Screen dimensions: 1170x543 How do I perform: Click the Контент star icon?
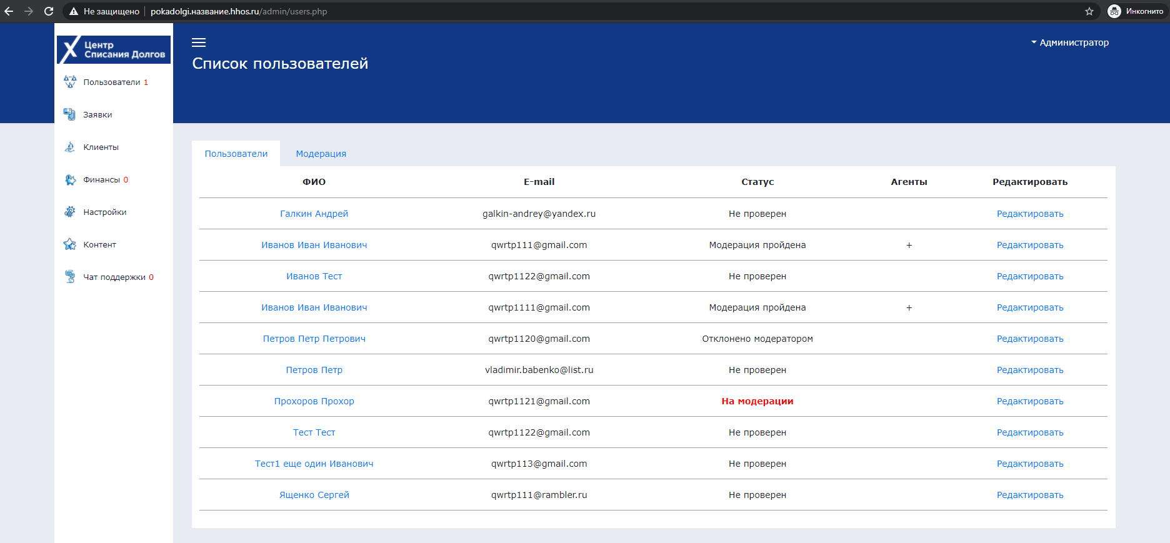pos(70,244)
